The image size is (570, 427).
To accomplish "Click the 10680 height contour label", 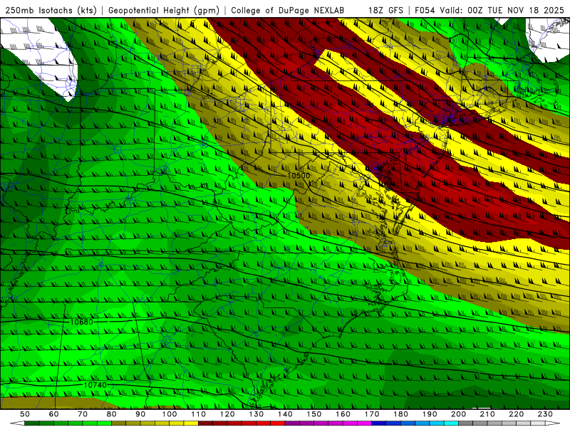I will 81,322.
